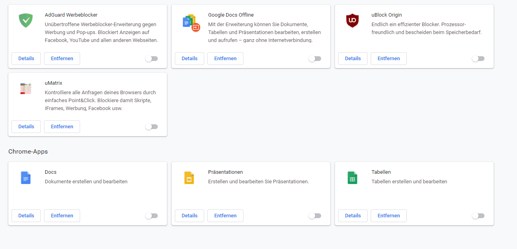Viewport: 517px width, 249px height.
Task: Turn on the uBlock Origin switch
Action: point(478,59)
